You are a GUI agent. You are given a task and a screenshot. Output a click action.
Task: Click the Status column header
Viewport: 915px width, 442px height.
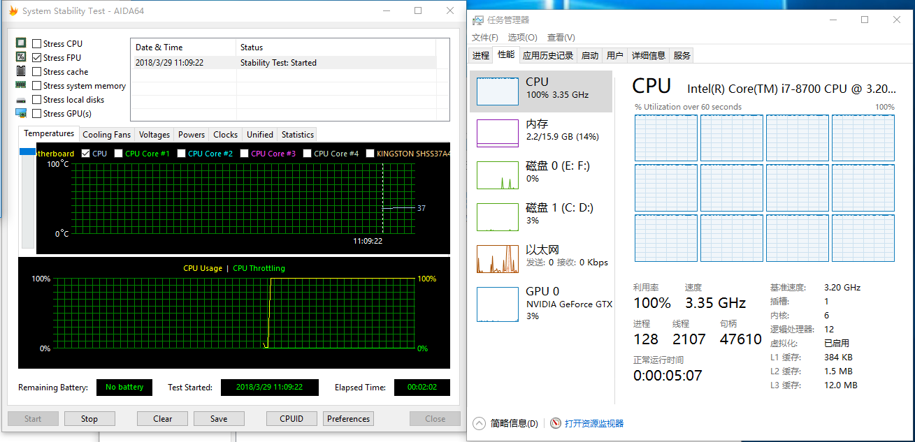point(336,47)
